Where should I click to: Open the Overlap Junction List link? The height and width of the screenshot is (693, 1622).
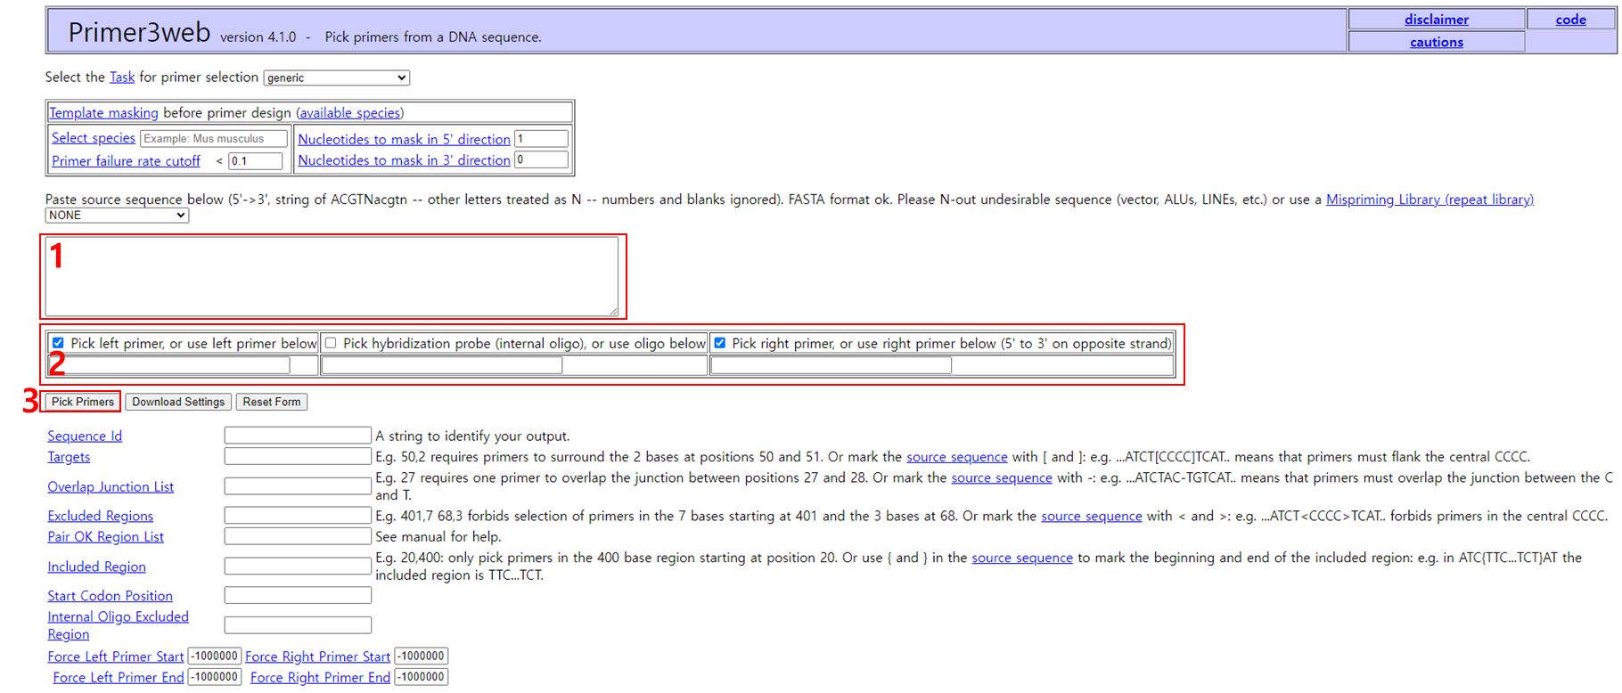click(x=111, y=486)
